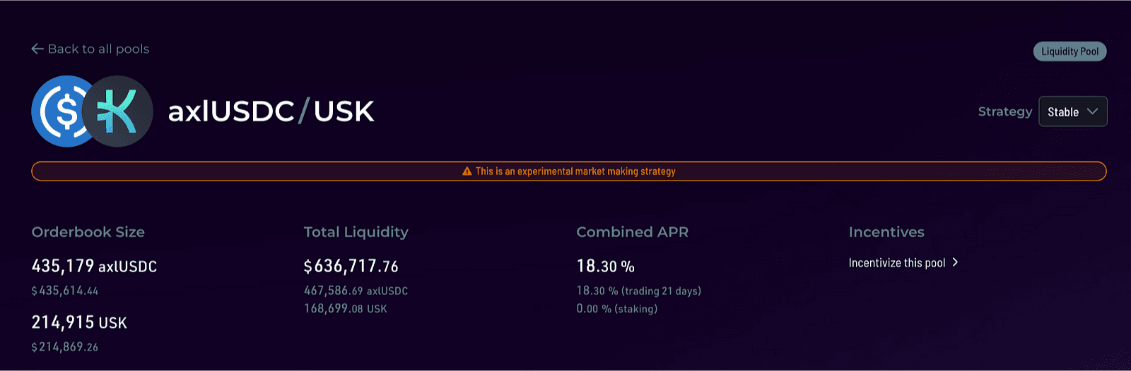
Task: Click chevron beside Incentivize this pool
Action: 955,262
